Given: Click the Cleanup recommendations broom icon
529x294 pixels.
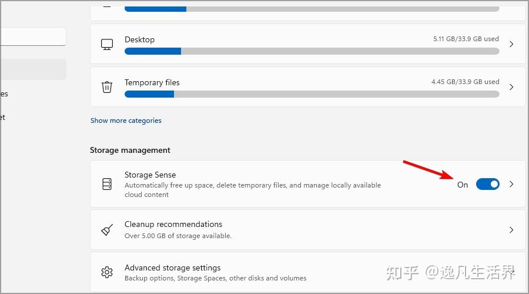Looking at the screenshot, I should (107, 230).
